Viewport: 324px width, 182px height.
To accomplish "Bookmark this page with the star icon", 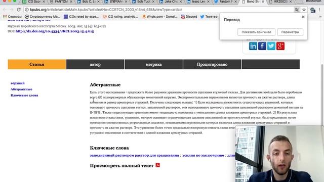I will pyautogui.click(x=304, y=10).
